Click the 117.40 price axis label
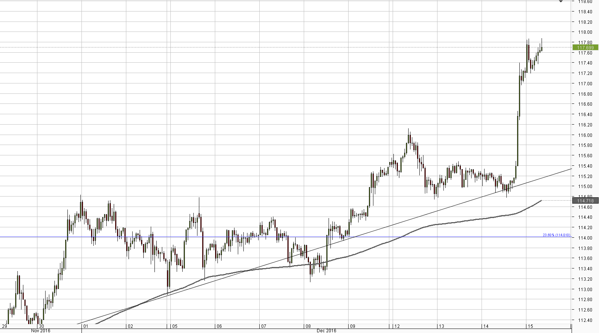The image size is (599, 333). coord(585,63)
